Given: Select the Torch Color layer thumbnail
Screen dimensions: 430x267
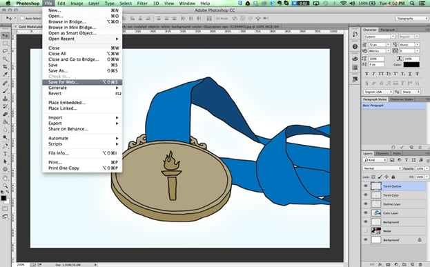Looking at the screenshot, I should tap(376, 195).
